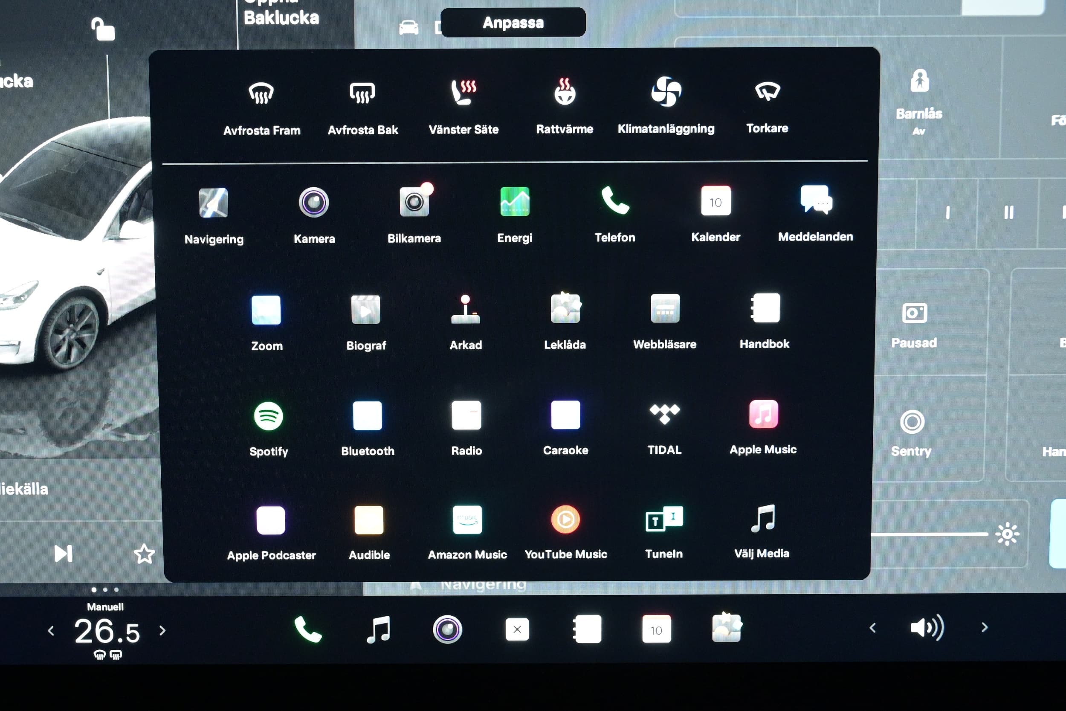Viewport: 1066px width, 711px height.
Task: Toggle the paused dashcam (Pausad)
Action: (914, 325)
